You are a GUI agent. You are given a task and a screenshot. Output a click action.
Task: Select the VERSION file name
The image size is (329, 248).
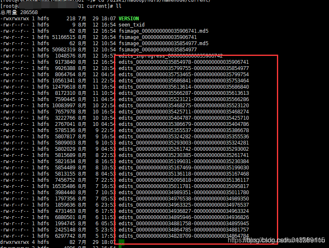(x=129, y=19)
